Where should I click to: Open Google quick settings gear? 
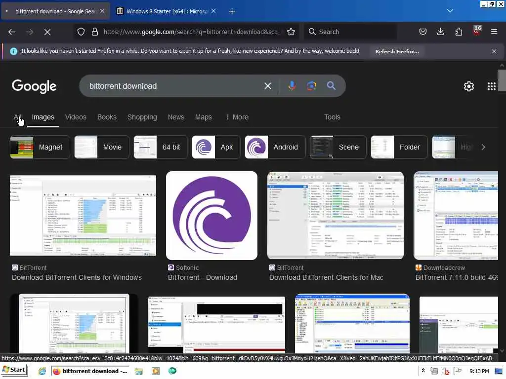click(x=468, y=86)
